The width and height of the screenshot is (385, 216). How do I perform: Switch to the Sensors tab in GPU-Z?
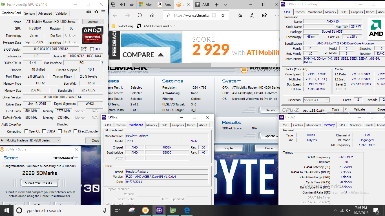click(x=30, y=13)
